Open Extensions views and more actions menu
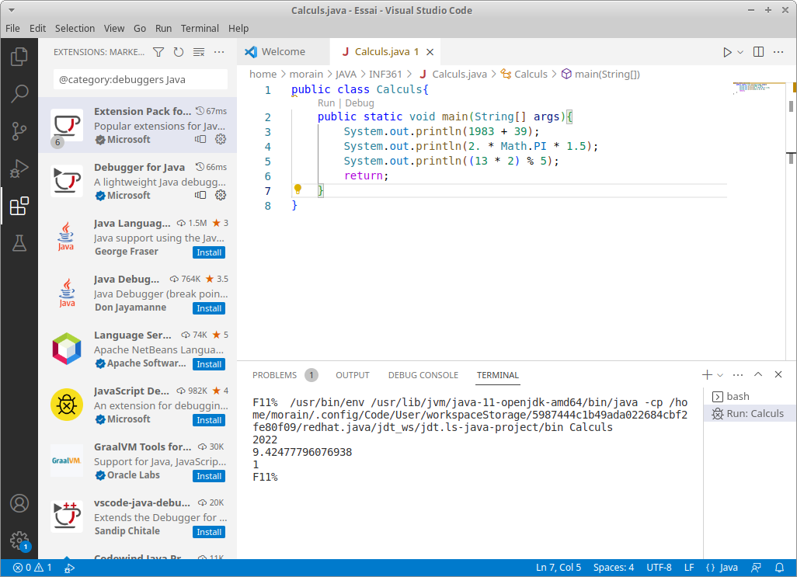This screenshot has height=577, width=797. coord(219,52)
